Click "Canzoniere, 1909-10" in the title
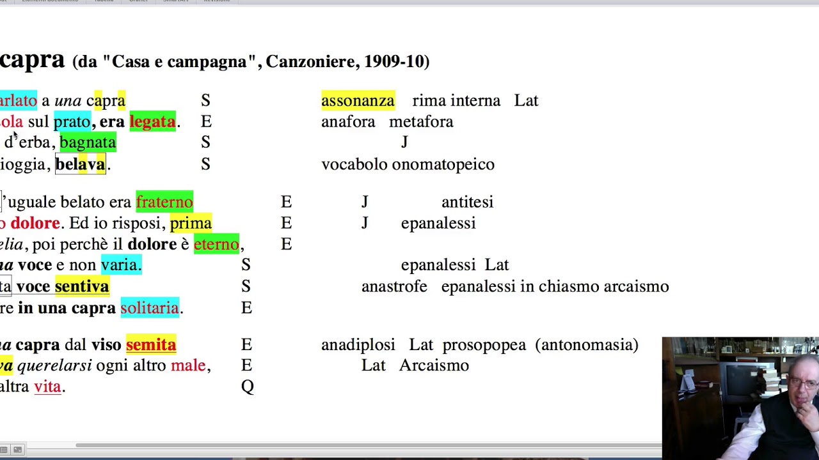This screenshot has height=460, width=819. click(345, 61)
